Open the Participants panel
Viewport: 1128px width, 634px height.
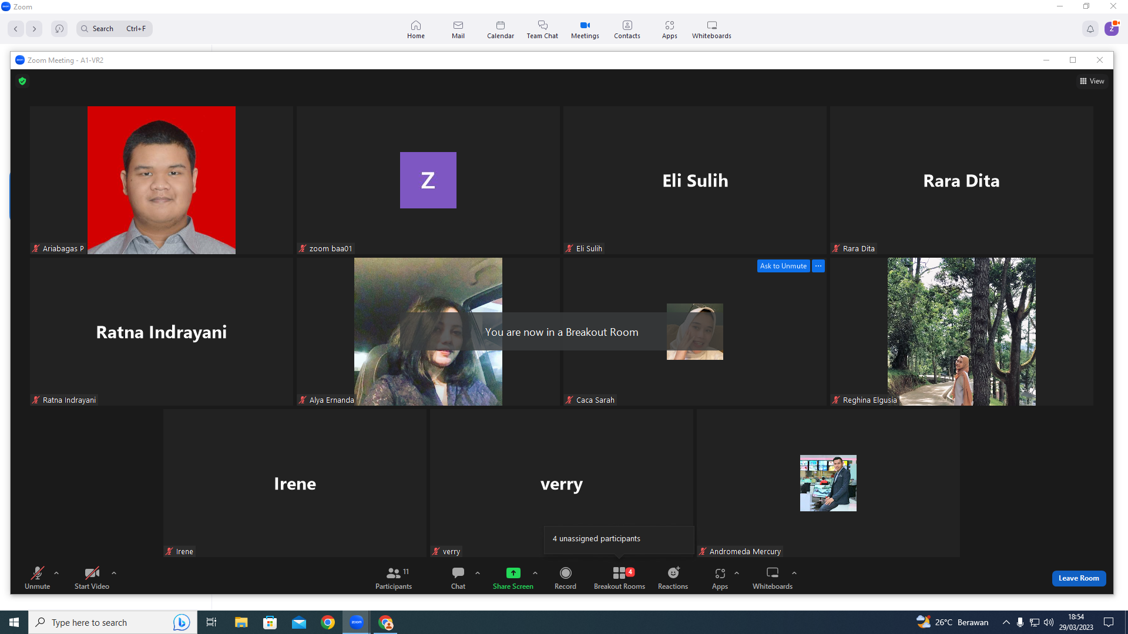click(394, 578)
